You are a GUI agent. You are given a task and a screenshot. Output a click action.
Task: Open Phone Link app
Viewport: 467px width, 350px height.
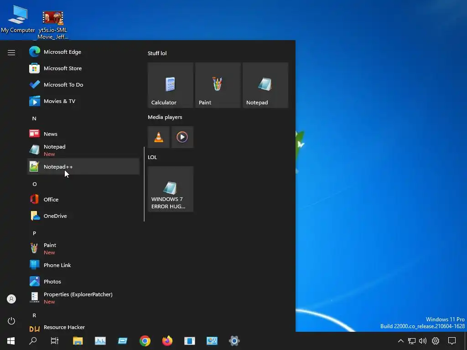tap(83, 265)
